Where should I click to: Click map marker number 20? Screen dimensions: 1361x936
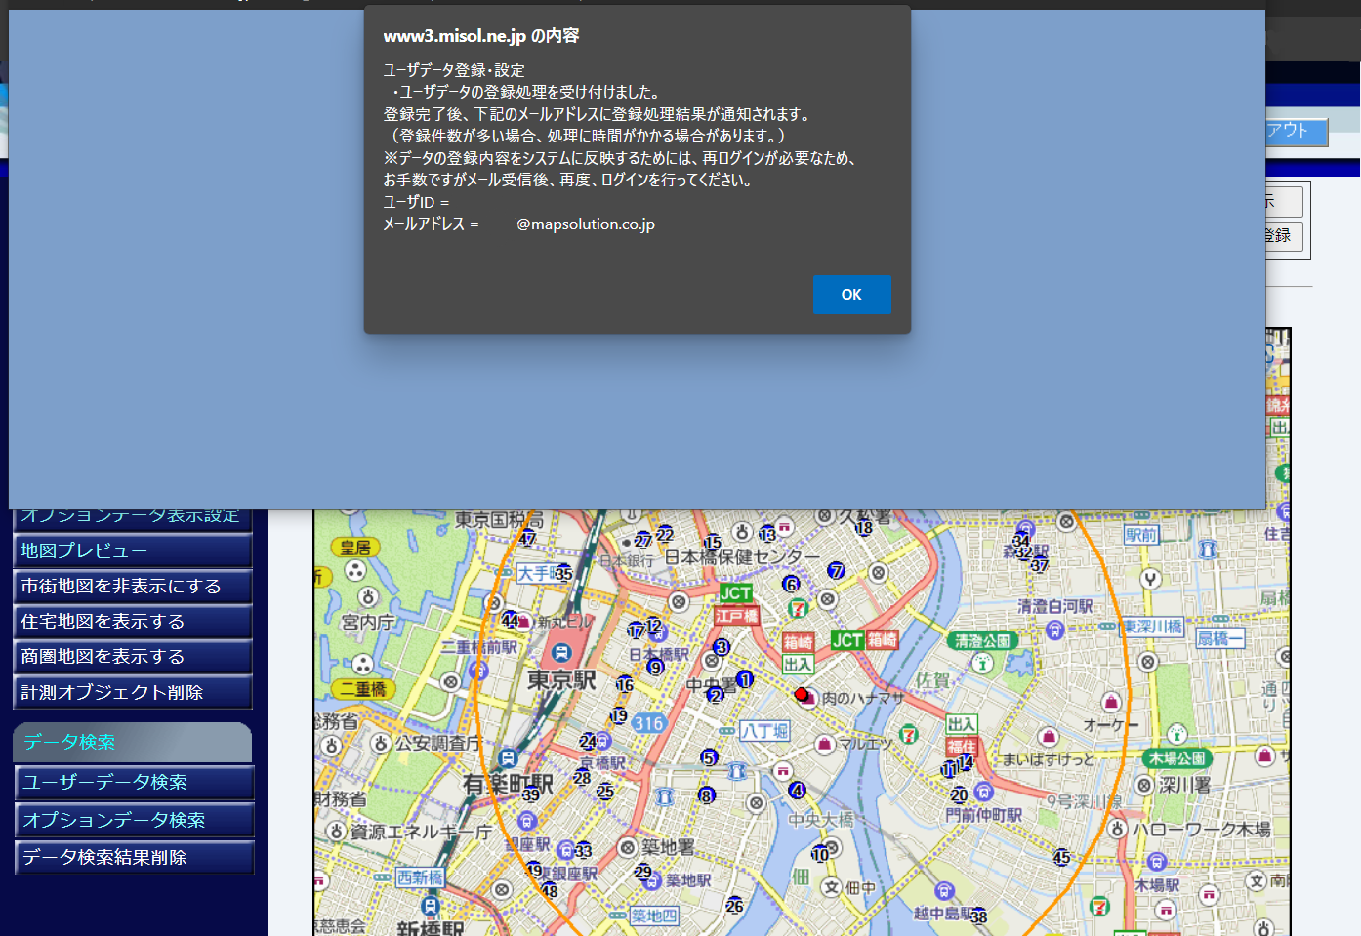click(x=959, y=794)
